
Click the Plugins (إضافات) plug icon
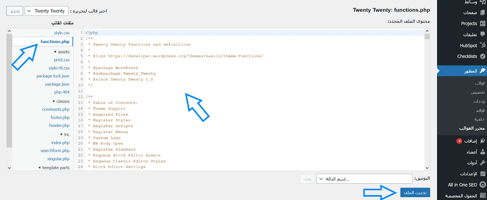point(483,141)
